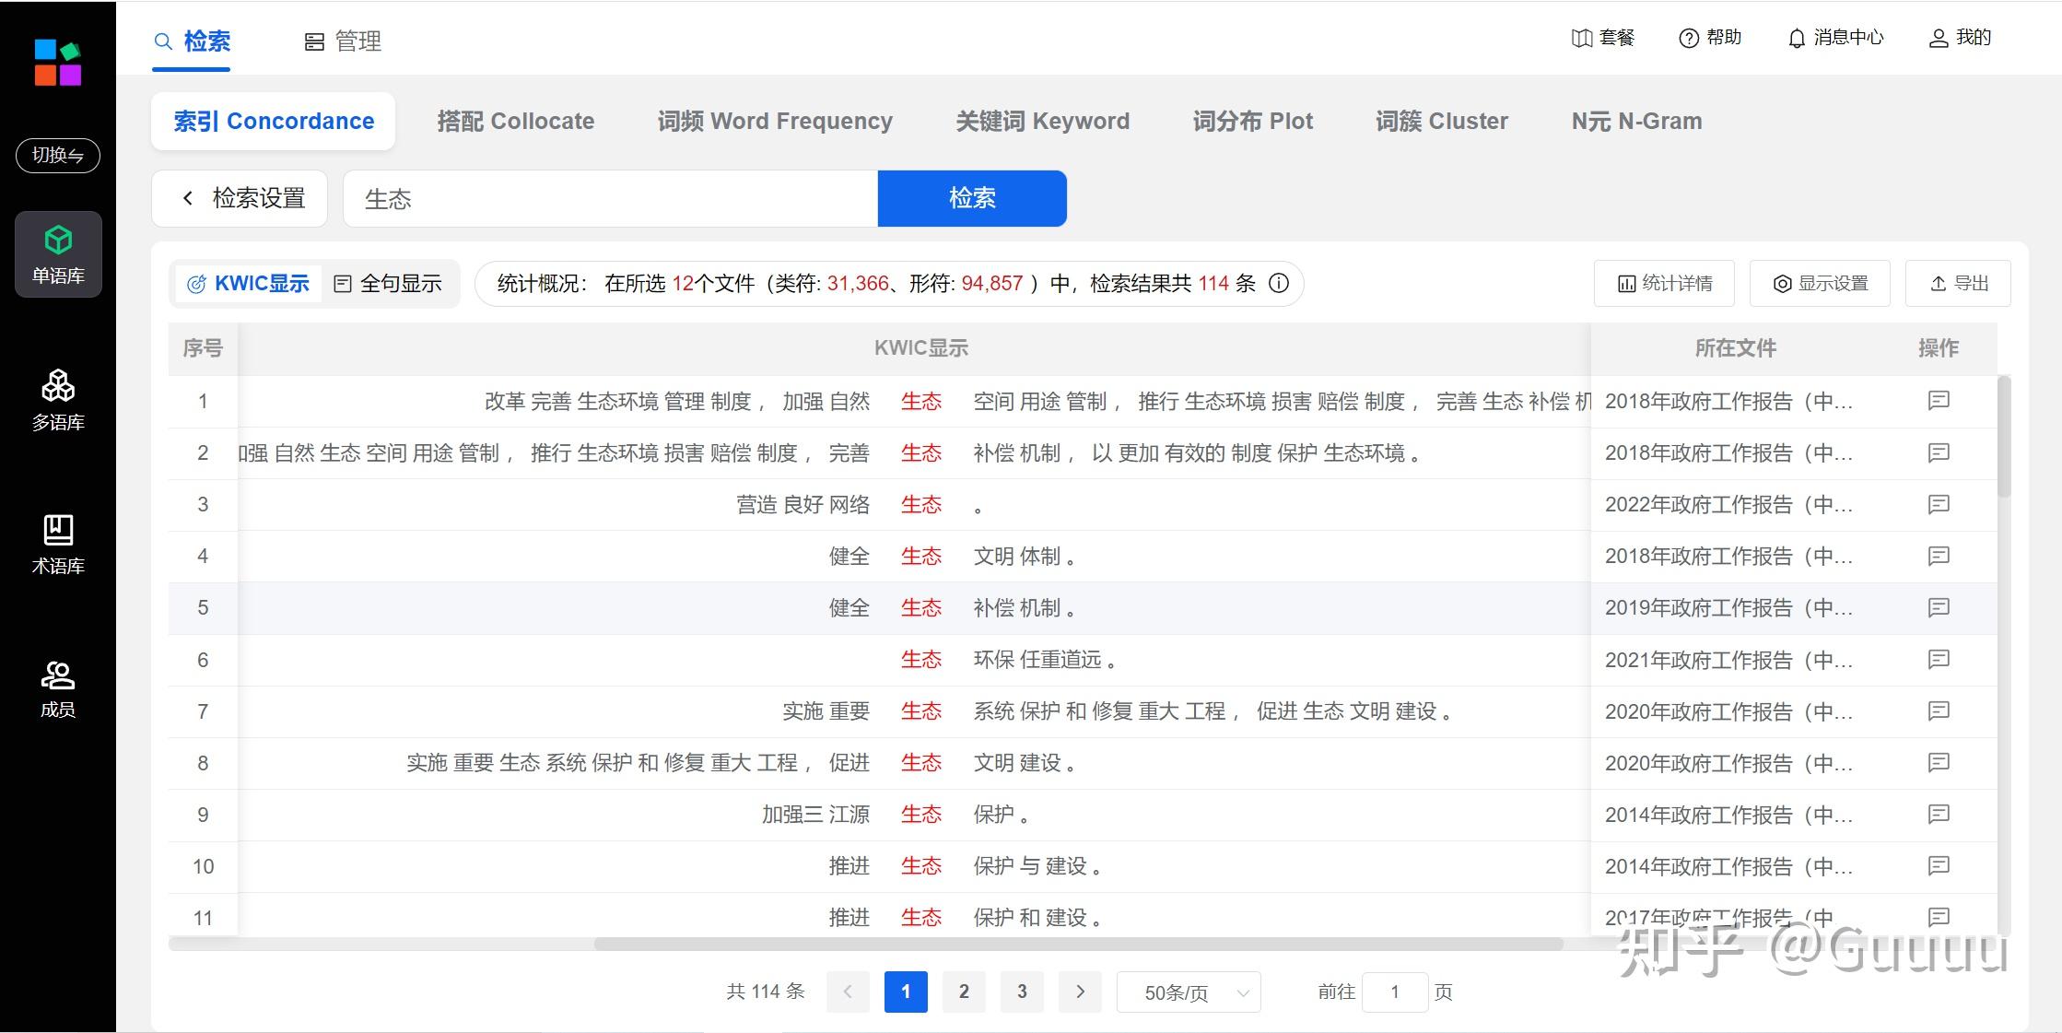Viewport: 2062px width, 1033px height.
Task: Open comment icon for row 1
Action: (1939, 401)
